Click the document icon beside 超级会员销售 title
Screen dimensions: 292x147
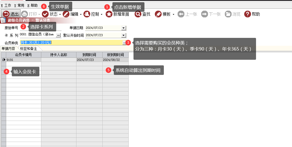pos(3,20)
